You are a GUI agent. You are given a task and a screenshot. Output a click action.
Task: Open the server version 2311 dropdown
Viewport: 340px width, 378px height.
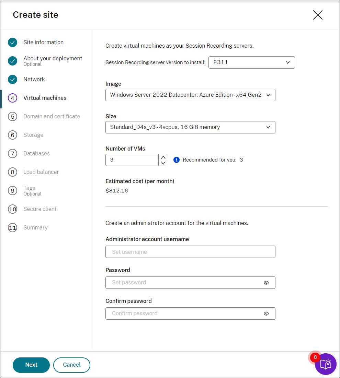coord(251,62)
